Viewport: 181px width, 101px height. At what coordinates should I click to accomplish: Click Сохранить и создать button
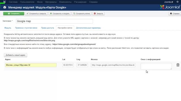(x=60, y=13)
